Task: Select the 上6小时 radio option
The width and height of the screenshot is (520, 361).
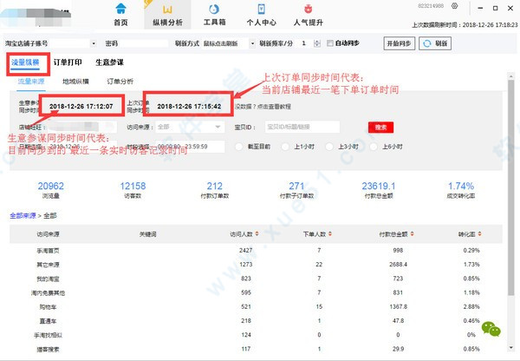Action: [x=374, y=147]
